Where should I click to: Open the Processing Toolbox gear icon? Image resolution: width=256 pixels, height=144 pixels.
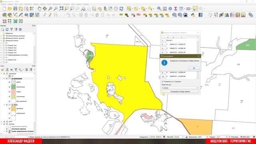click(170, 8)
